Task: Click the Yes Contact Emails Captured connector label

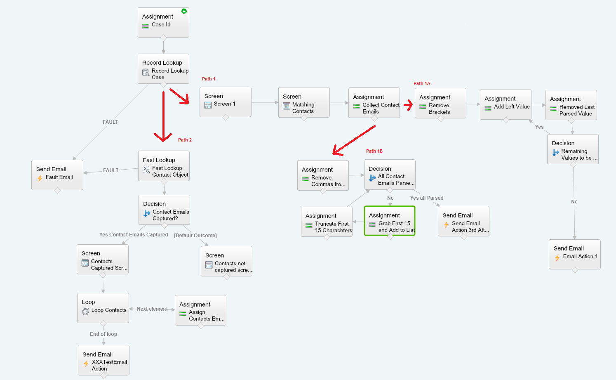Action: click(134, 235)
